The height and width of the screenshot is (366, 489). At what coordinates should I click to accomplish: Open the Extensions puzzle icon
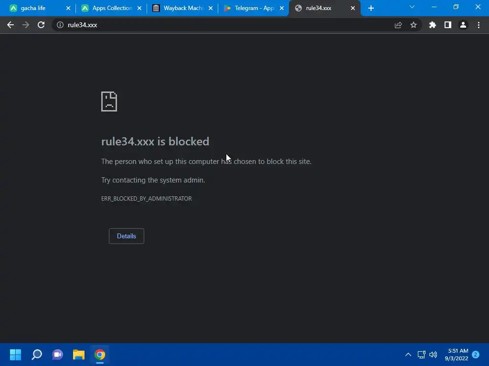(x=433, y=25)
